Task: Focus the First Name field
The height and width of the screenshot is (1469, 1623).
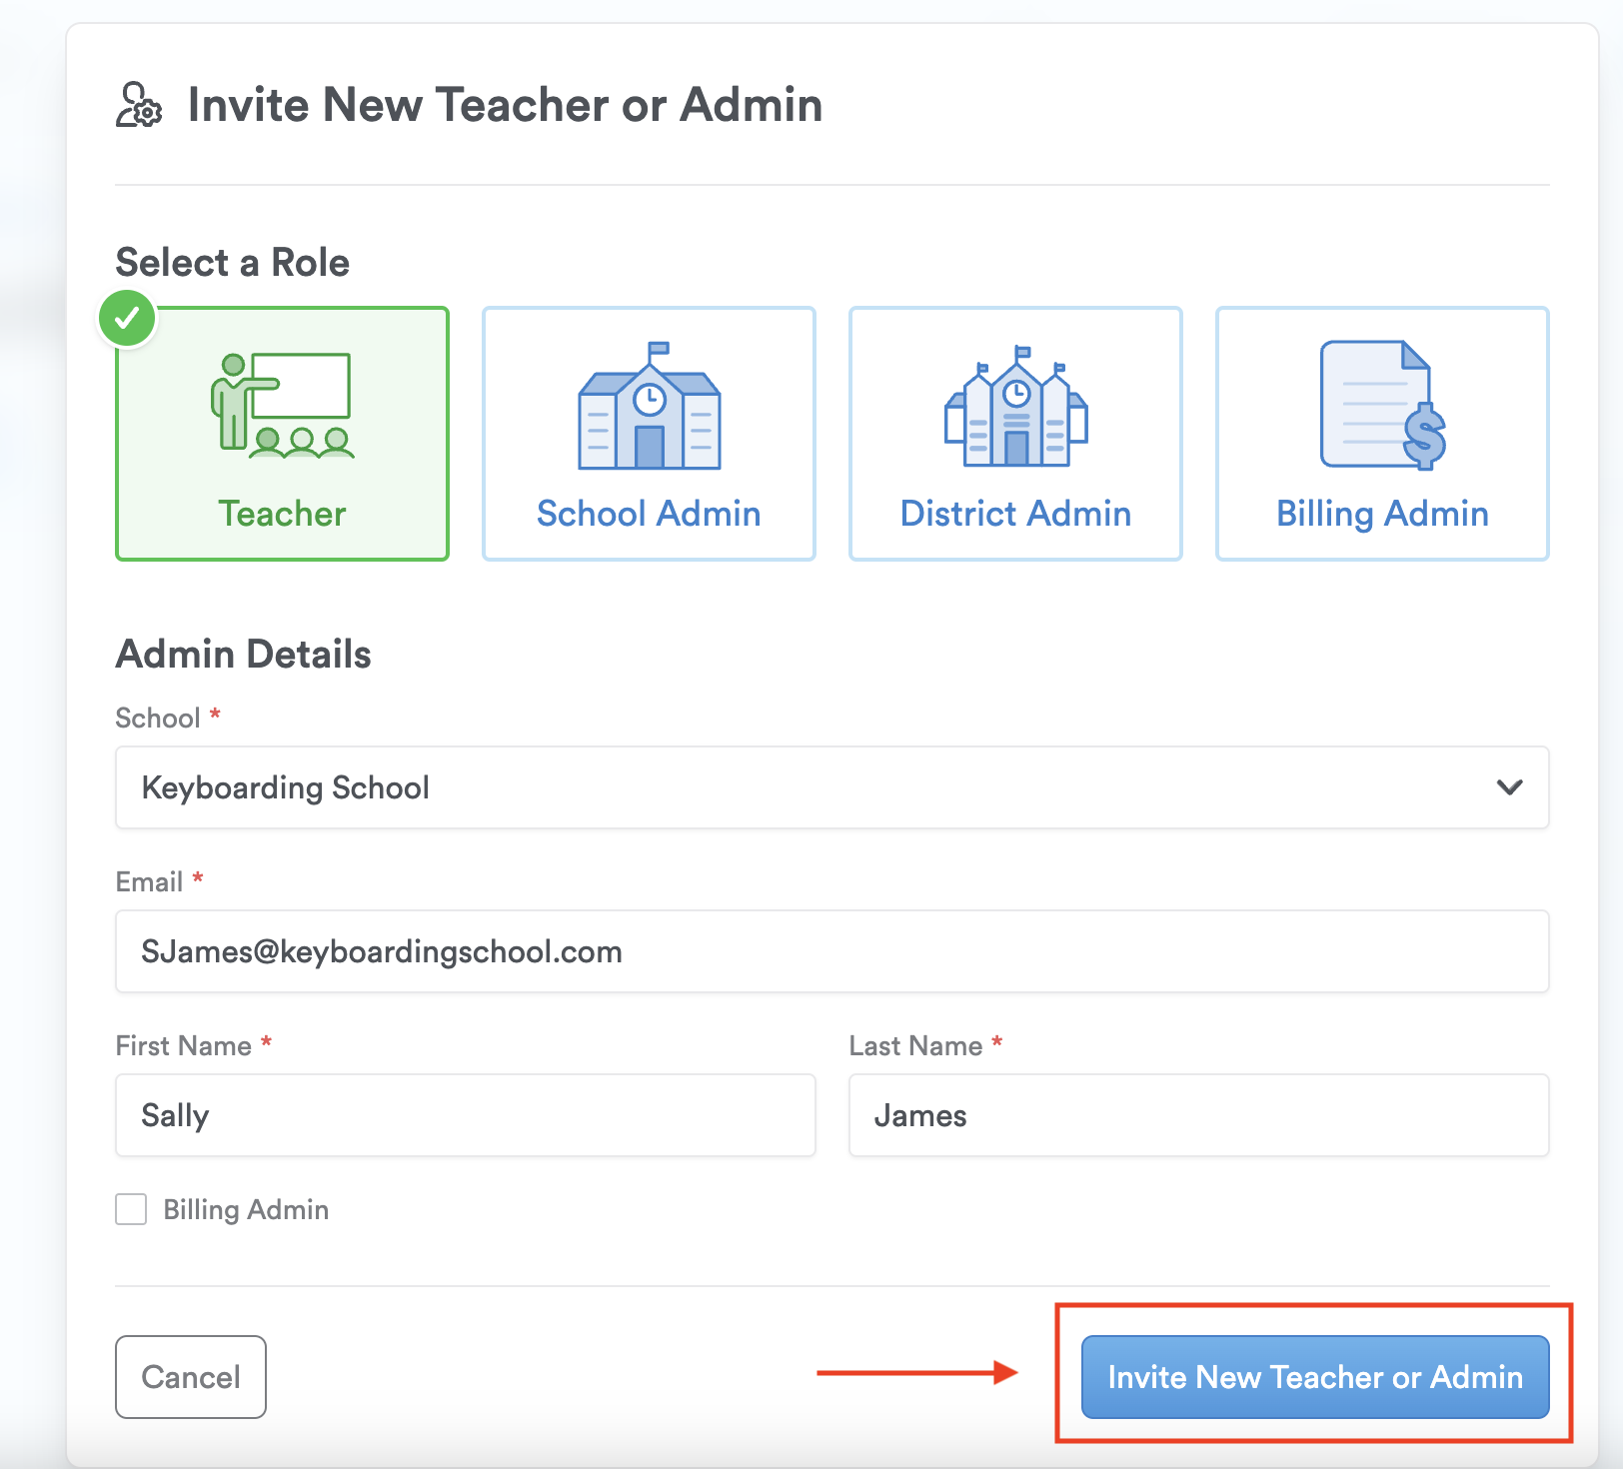Action: pyautogui.click(x=465, y=1115)
